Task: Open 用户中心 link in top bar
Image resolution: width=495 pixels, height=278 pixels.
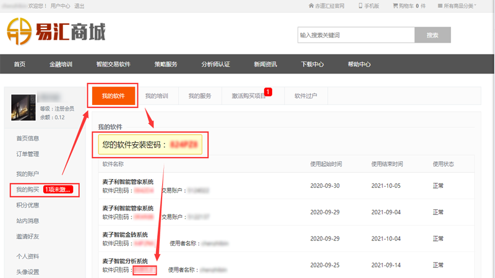Action: pos(60,6)
